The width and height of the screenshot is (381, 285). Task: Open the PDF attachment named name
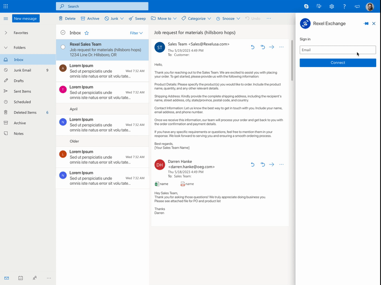point(187,184)
